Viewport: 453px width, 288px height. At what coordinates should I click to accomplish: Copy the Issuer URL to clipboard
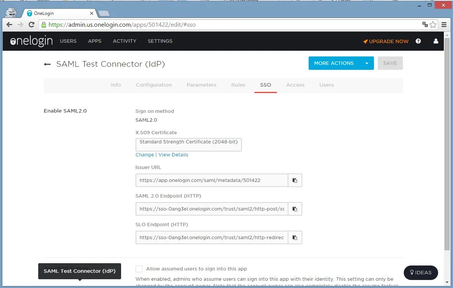[295, 180]
